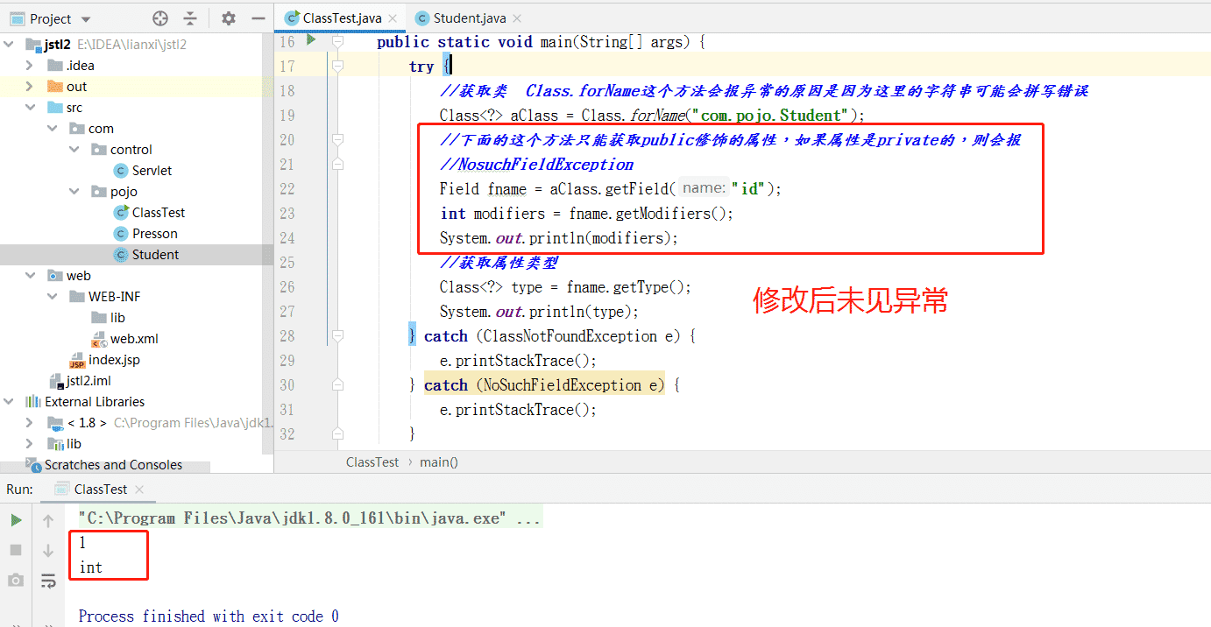The width and height of the screenshot is (1211, 627).
Task: Click the java.exe command line in console
Action: [x=310, y=518]
